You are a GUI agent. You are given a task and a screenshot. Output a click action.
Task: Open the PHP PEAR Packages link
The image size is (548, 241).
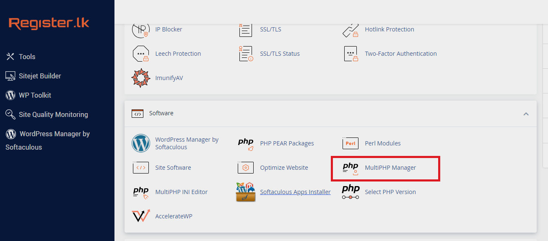[287, 143]
